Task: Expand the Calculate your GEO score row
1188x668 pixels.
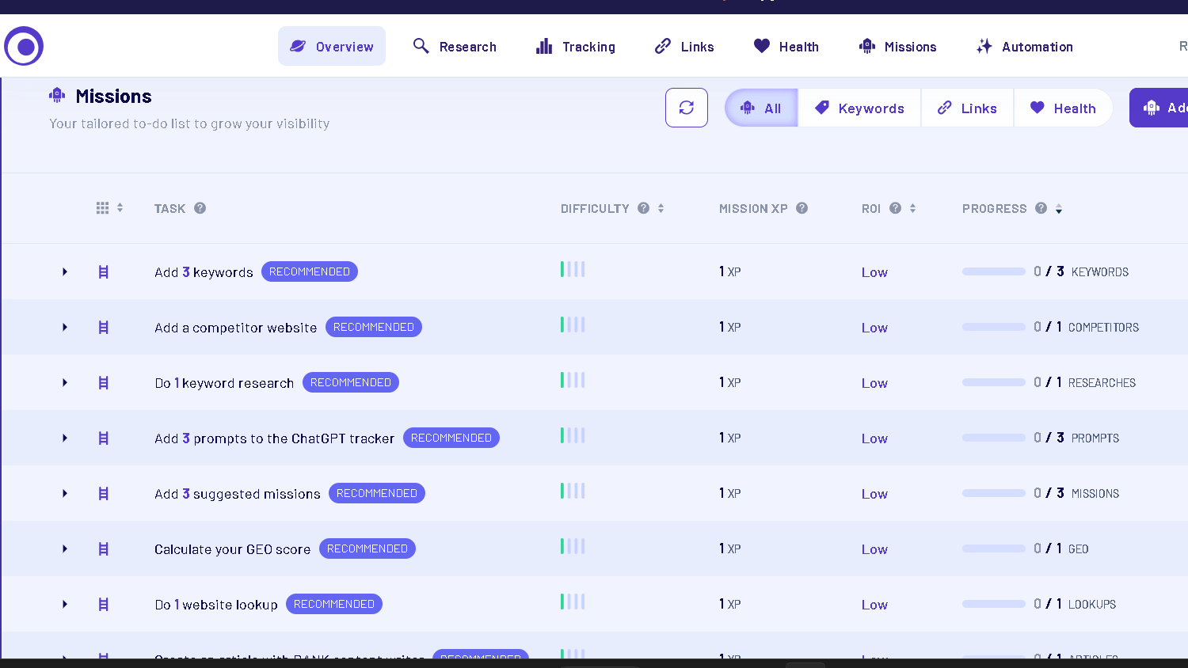Action: [x=65, y=548]
